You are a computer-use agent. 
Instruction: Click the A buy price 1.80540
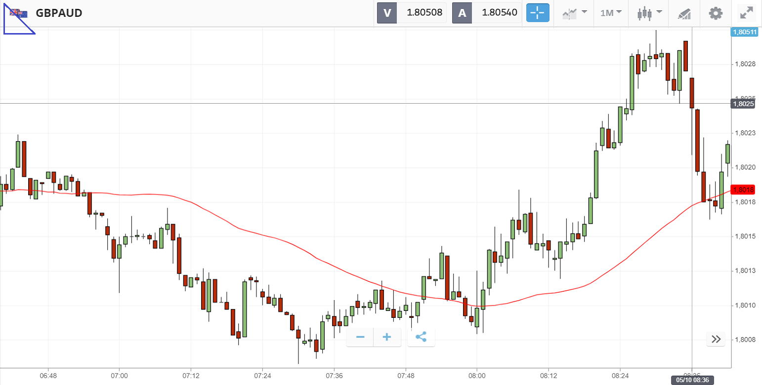click(x=487, y=13)
